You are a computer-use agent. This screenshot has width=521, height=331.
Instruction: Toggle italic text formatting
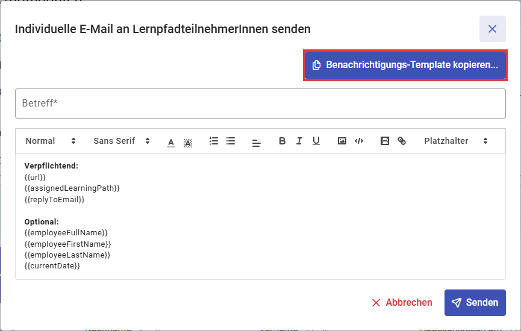[x=299, y=141]
